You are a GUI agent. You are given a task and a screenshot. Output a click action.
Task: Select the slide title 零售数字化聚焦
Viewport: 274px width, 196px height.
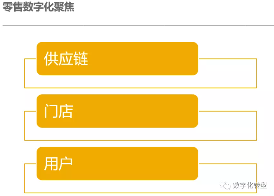point(38,7)
